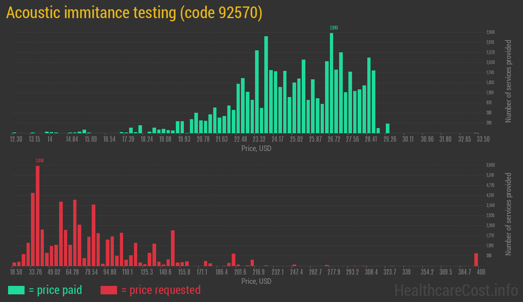This screenshot has height=302, width=523.
Task: Click the chart title 'Acoustic immitance testing (code 92570)'
Action: pyautogui.click(x=135, y=12)
